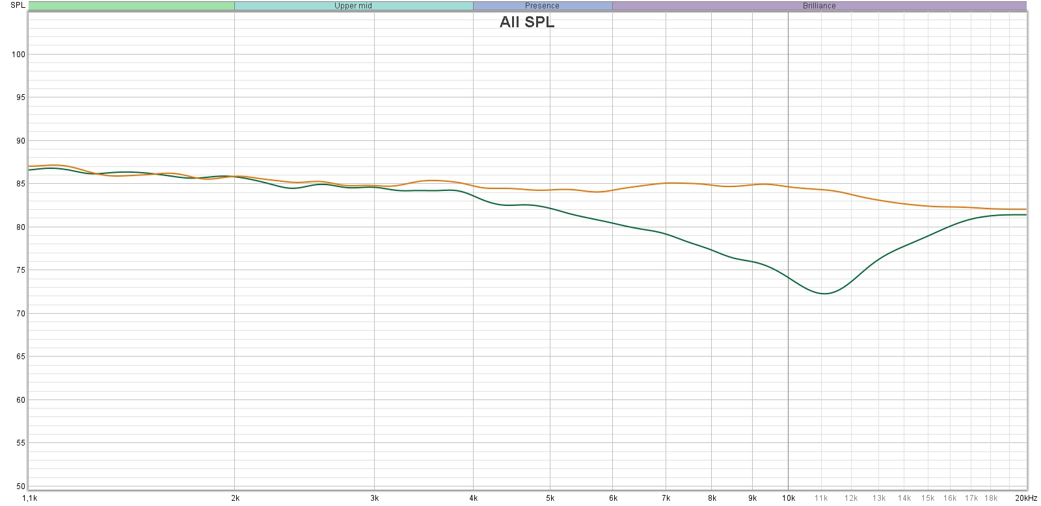Click the "2k" frequency axis label
1041x506 pixels.
point(236,498)
